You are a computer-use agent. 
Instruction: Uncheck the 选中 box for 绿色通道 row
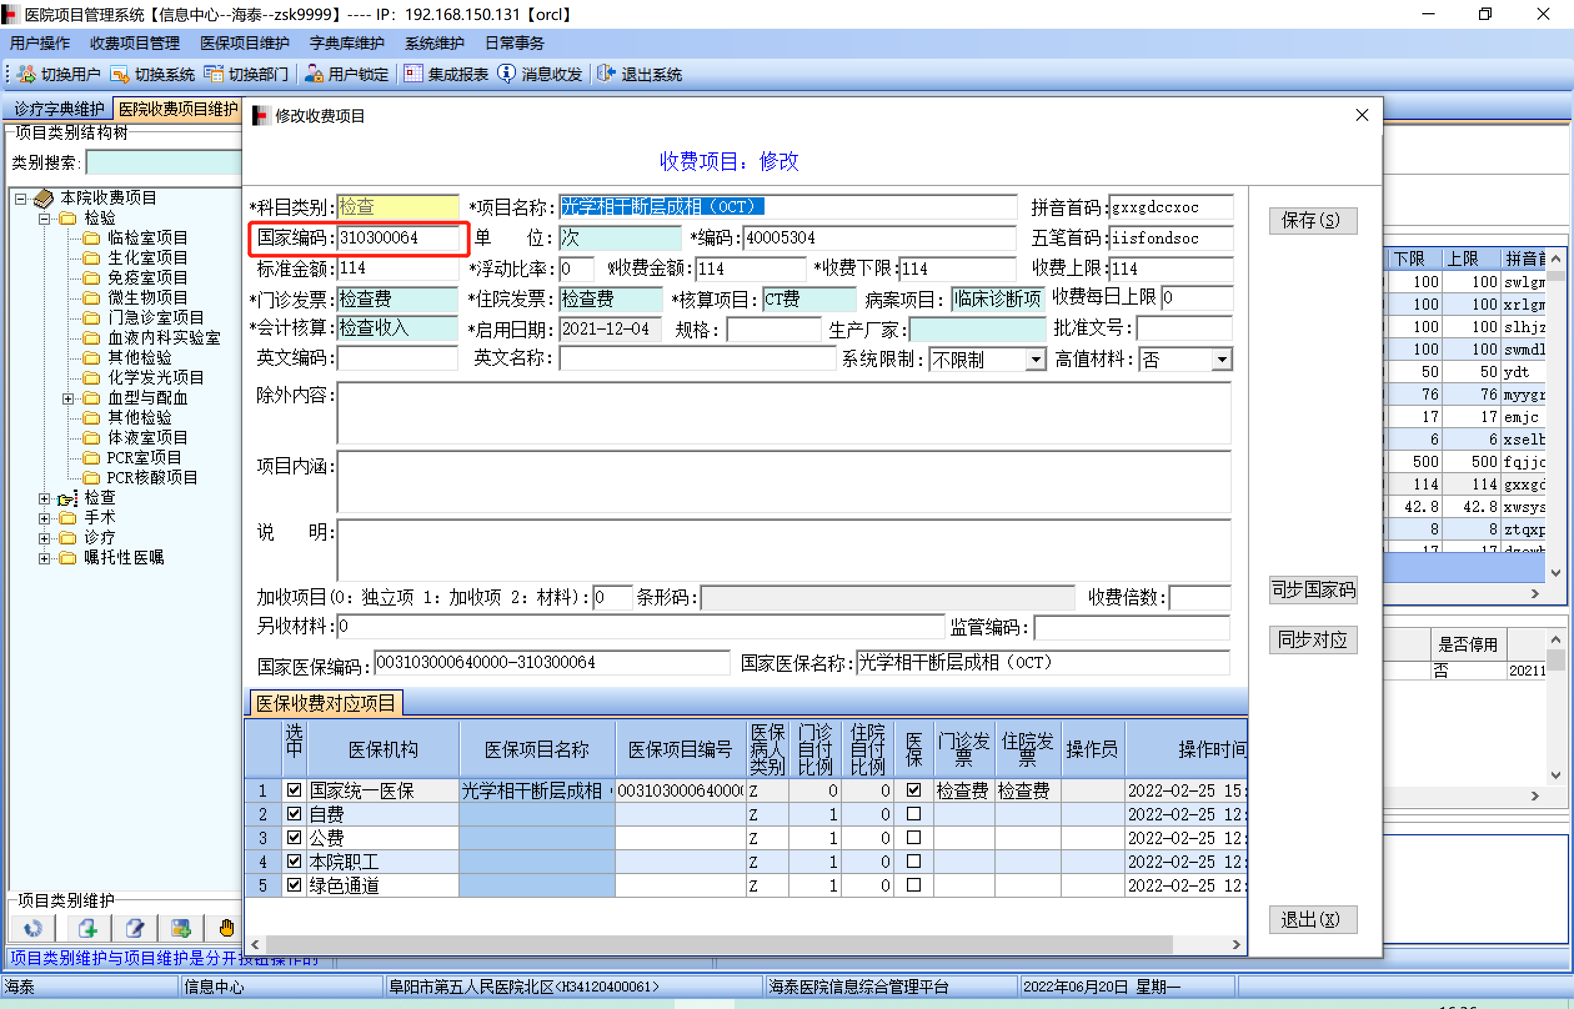(x=294, y=885)
